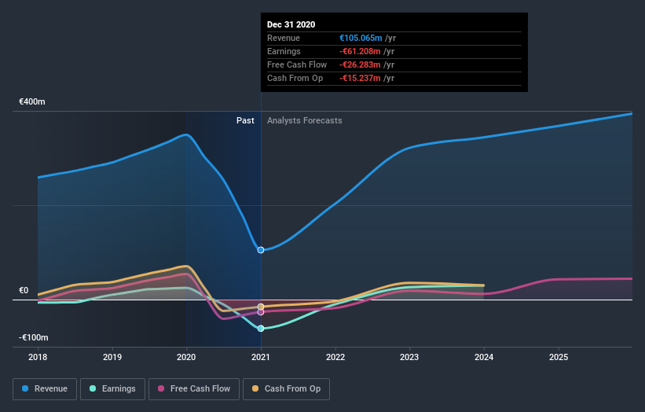645x412 pixels.
Task: Toggle the Earnings legend series
Action: point(112,389)
